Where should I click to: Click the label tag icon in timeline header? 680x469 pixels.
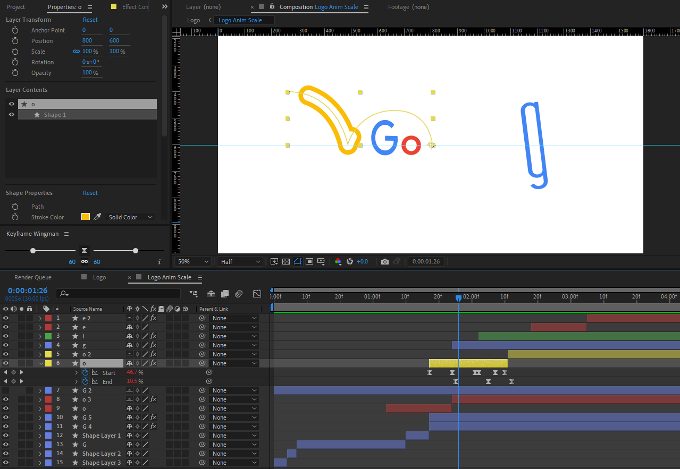click(46, 309)
